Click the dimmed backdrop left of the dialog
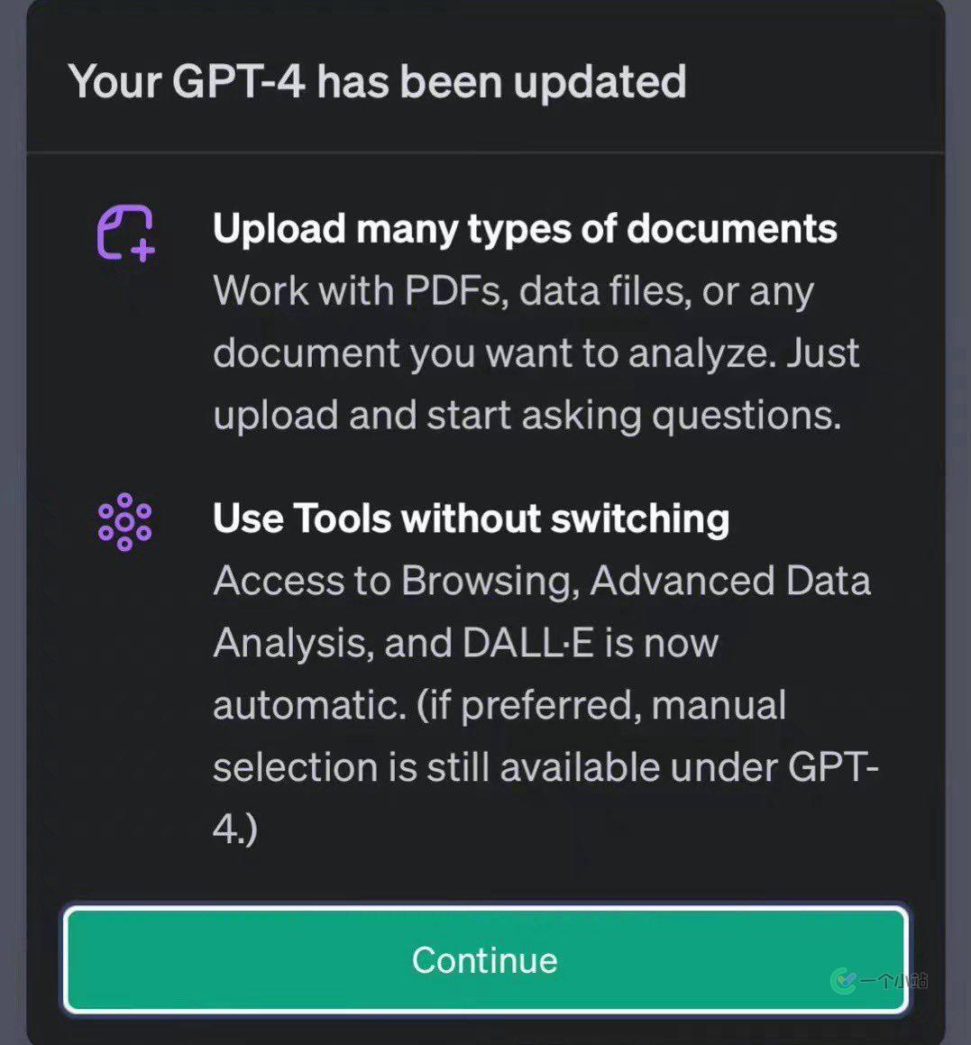The image size is (971, 1045). tap(12, 541)
